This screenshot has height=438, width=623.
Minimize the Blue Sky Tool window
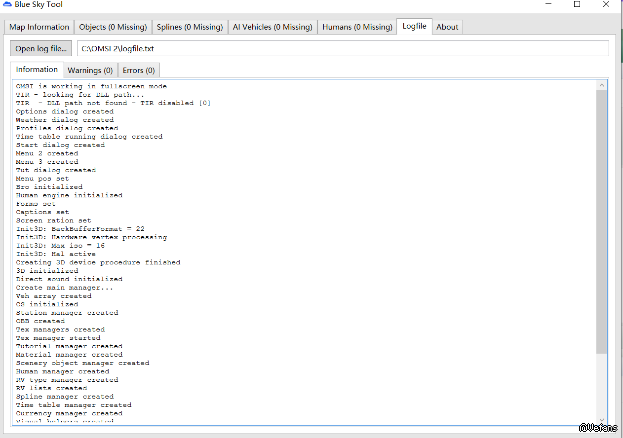tap(548, 4)
